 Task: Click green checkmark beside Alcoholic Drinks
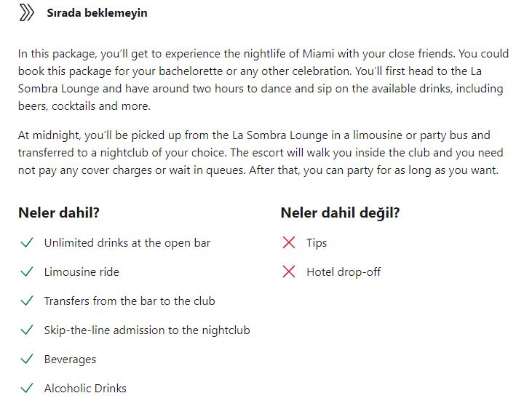[x=27, y=389]
